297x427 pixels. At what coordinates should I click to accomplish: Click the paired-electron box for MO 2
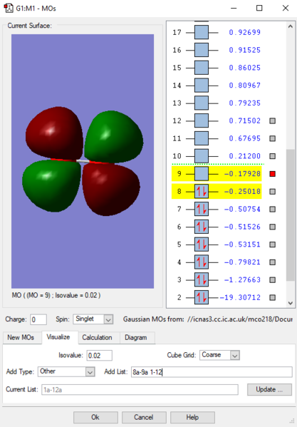pos(202,297)
